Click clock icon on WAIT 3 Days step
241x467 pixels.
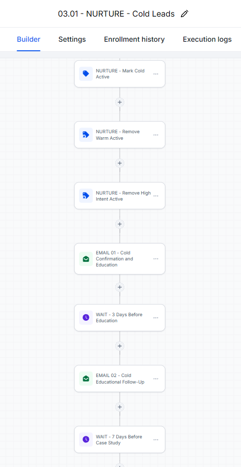click(x=86, y=318)
